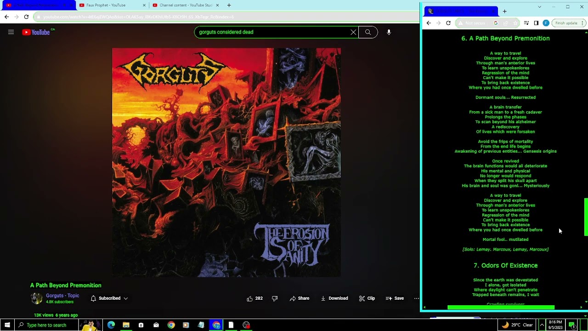Click lyrics line Dormant souls... Resurrected
The height and width of the screenshot is (331, 588).
pos(505,97)
